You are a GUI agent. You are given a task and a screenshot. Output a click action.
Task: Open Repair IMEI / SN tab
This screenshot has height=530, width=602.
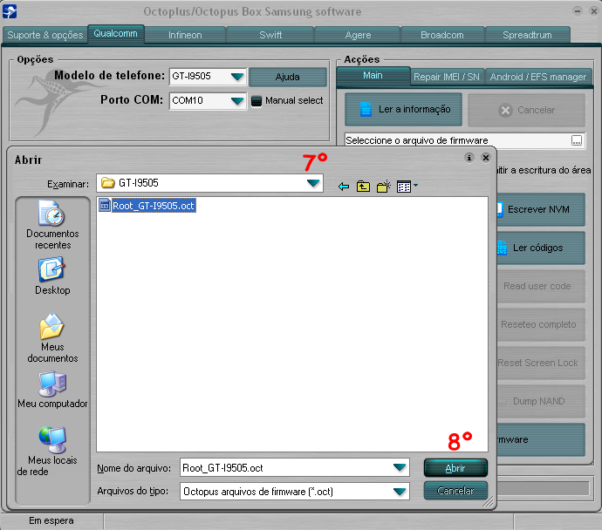click(x=447, y=77)
